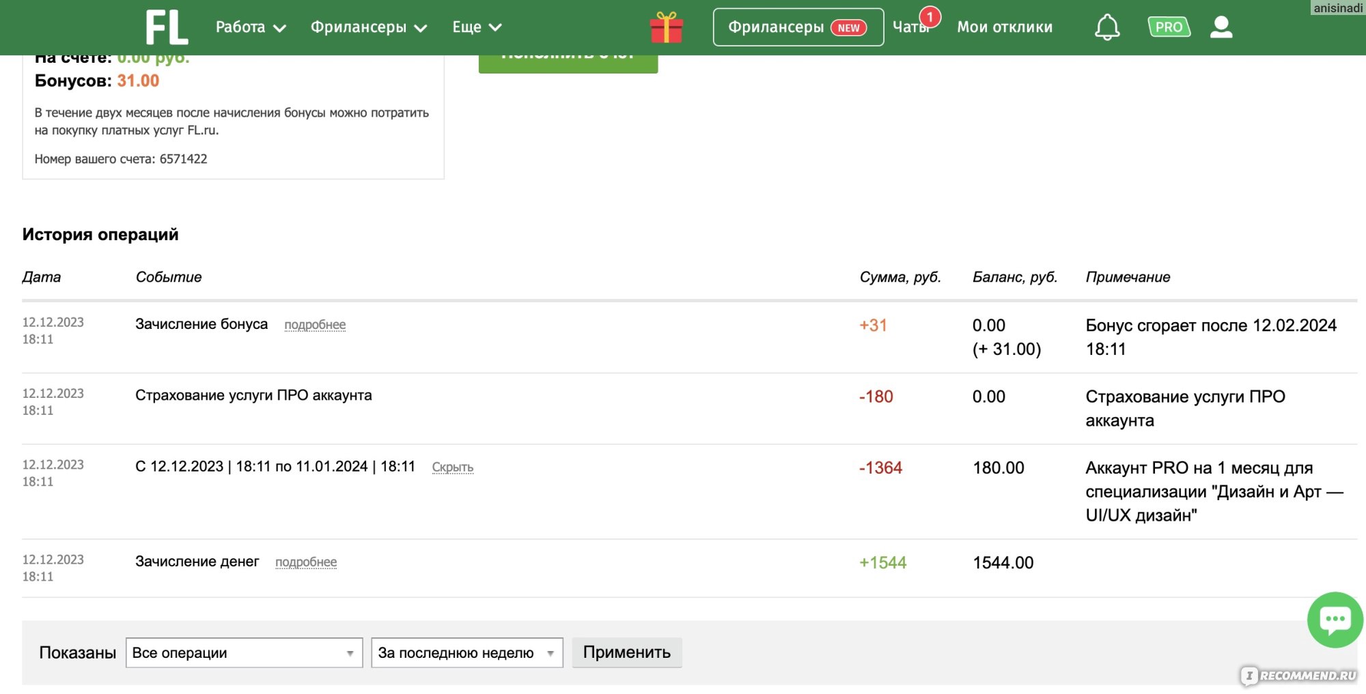Click the Бонус сгорает после 12.02.2024 note
This screenshot has height=694, width=1366.
tap(1211, 337)
